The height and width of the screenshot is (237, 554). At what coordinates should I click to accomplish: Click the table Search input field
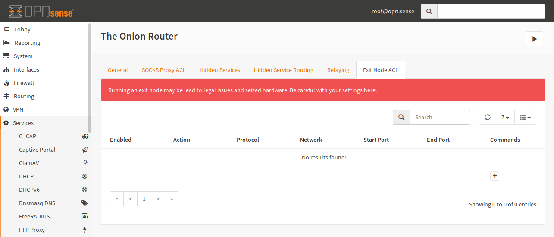pos(439,117)
